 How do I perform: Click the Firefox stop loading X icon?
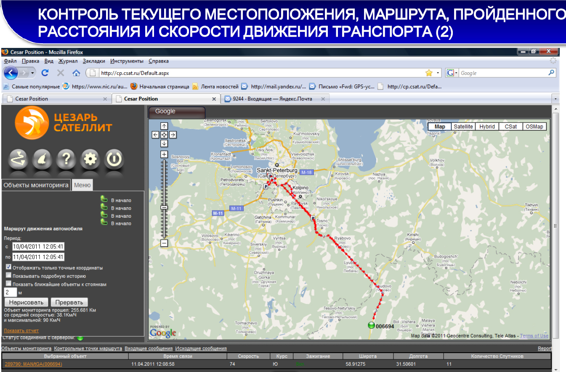click(x=60, y=73)
